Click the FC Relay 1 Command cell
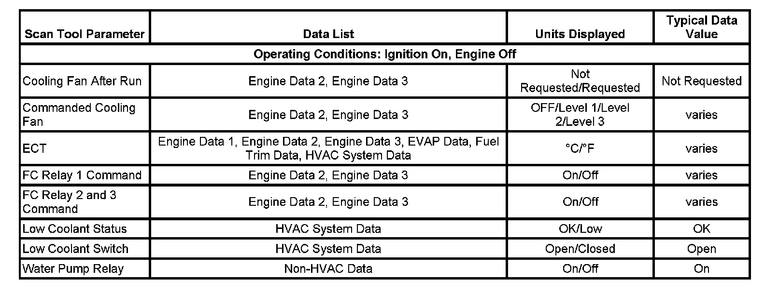Screen dimensions: 765x294 click(x=82, y=175)
